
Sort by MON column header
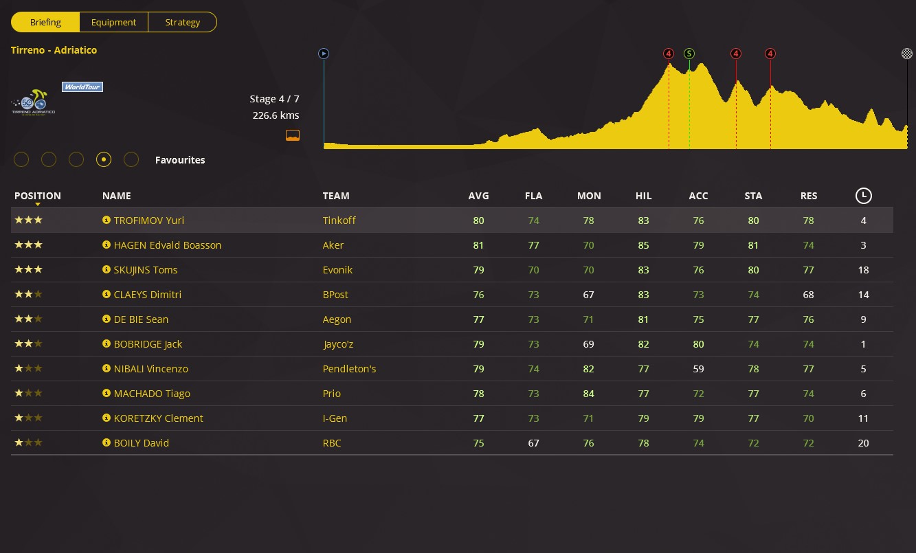coord(589,196)
